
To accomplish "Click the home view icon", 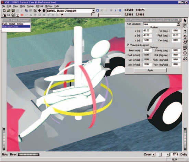I will point(185,37).
